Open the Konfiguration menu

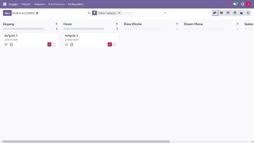(75, 4)
